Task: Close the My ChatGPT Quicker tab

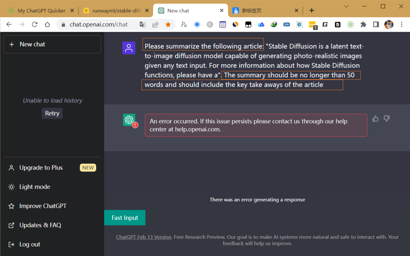Action: (x=72, y=11)
